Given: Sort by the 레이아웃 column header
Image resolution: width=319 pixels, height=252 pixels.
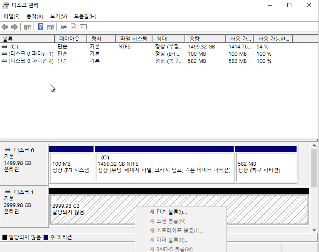Looking at the screenshot, I should [x=71, y=39].
